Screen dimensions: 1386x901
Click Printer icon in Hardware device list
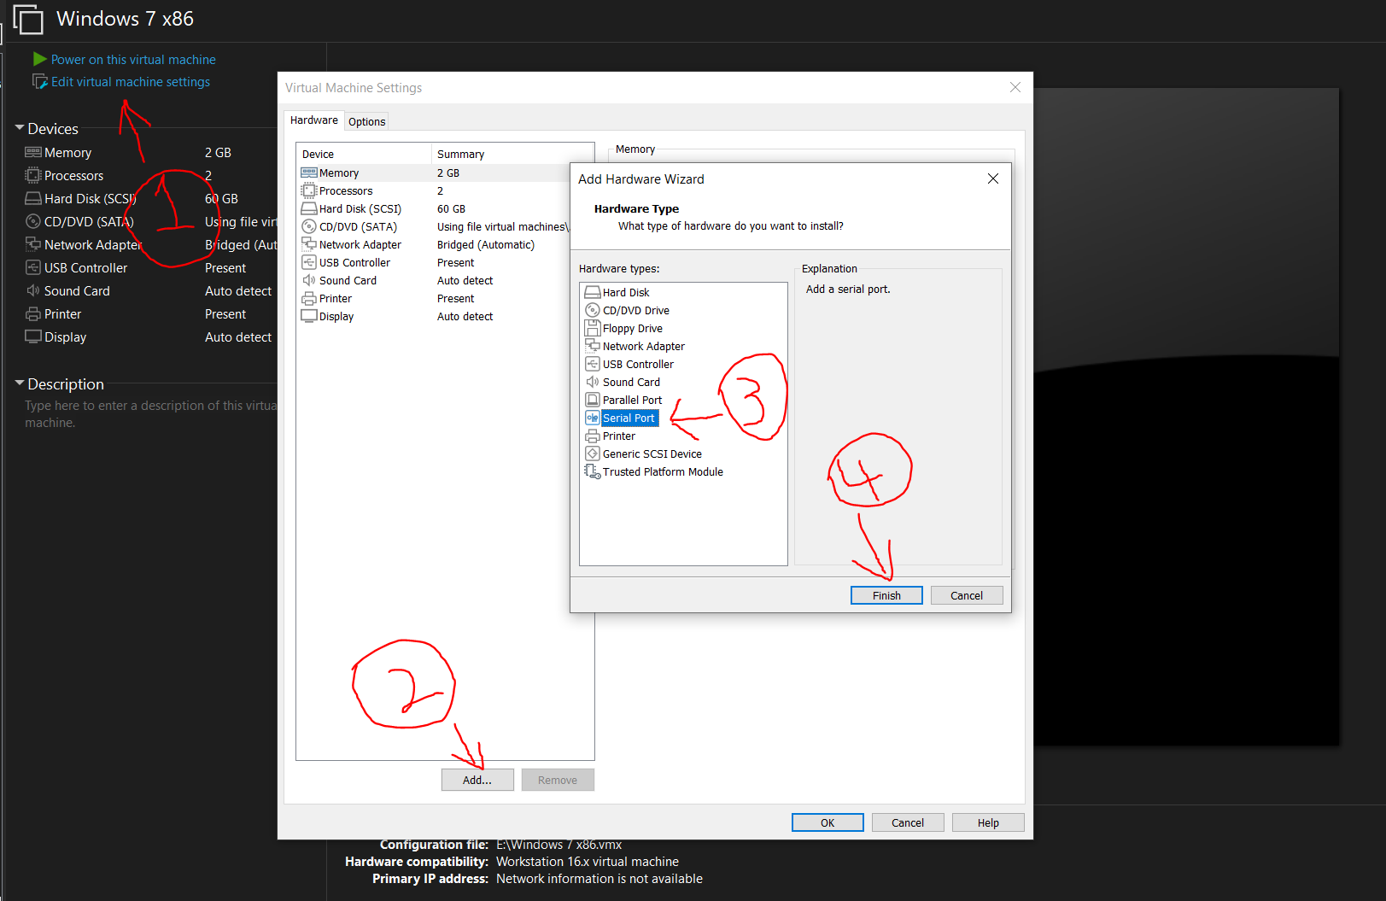[x=309, y=298]
